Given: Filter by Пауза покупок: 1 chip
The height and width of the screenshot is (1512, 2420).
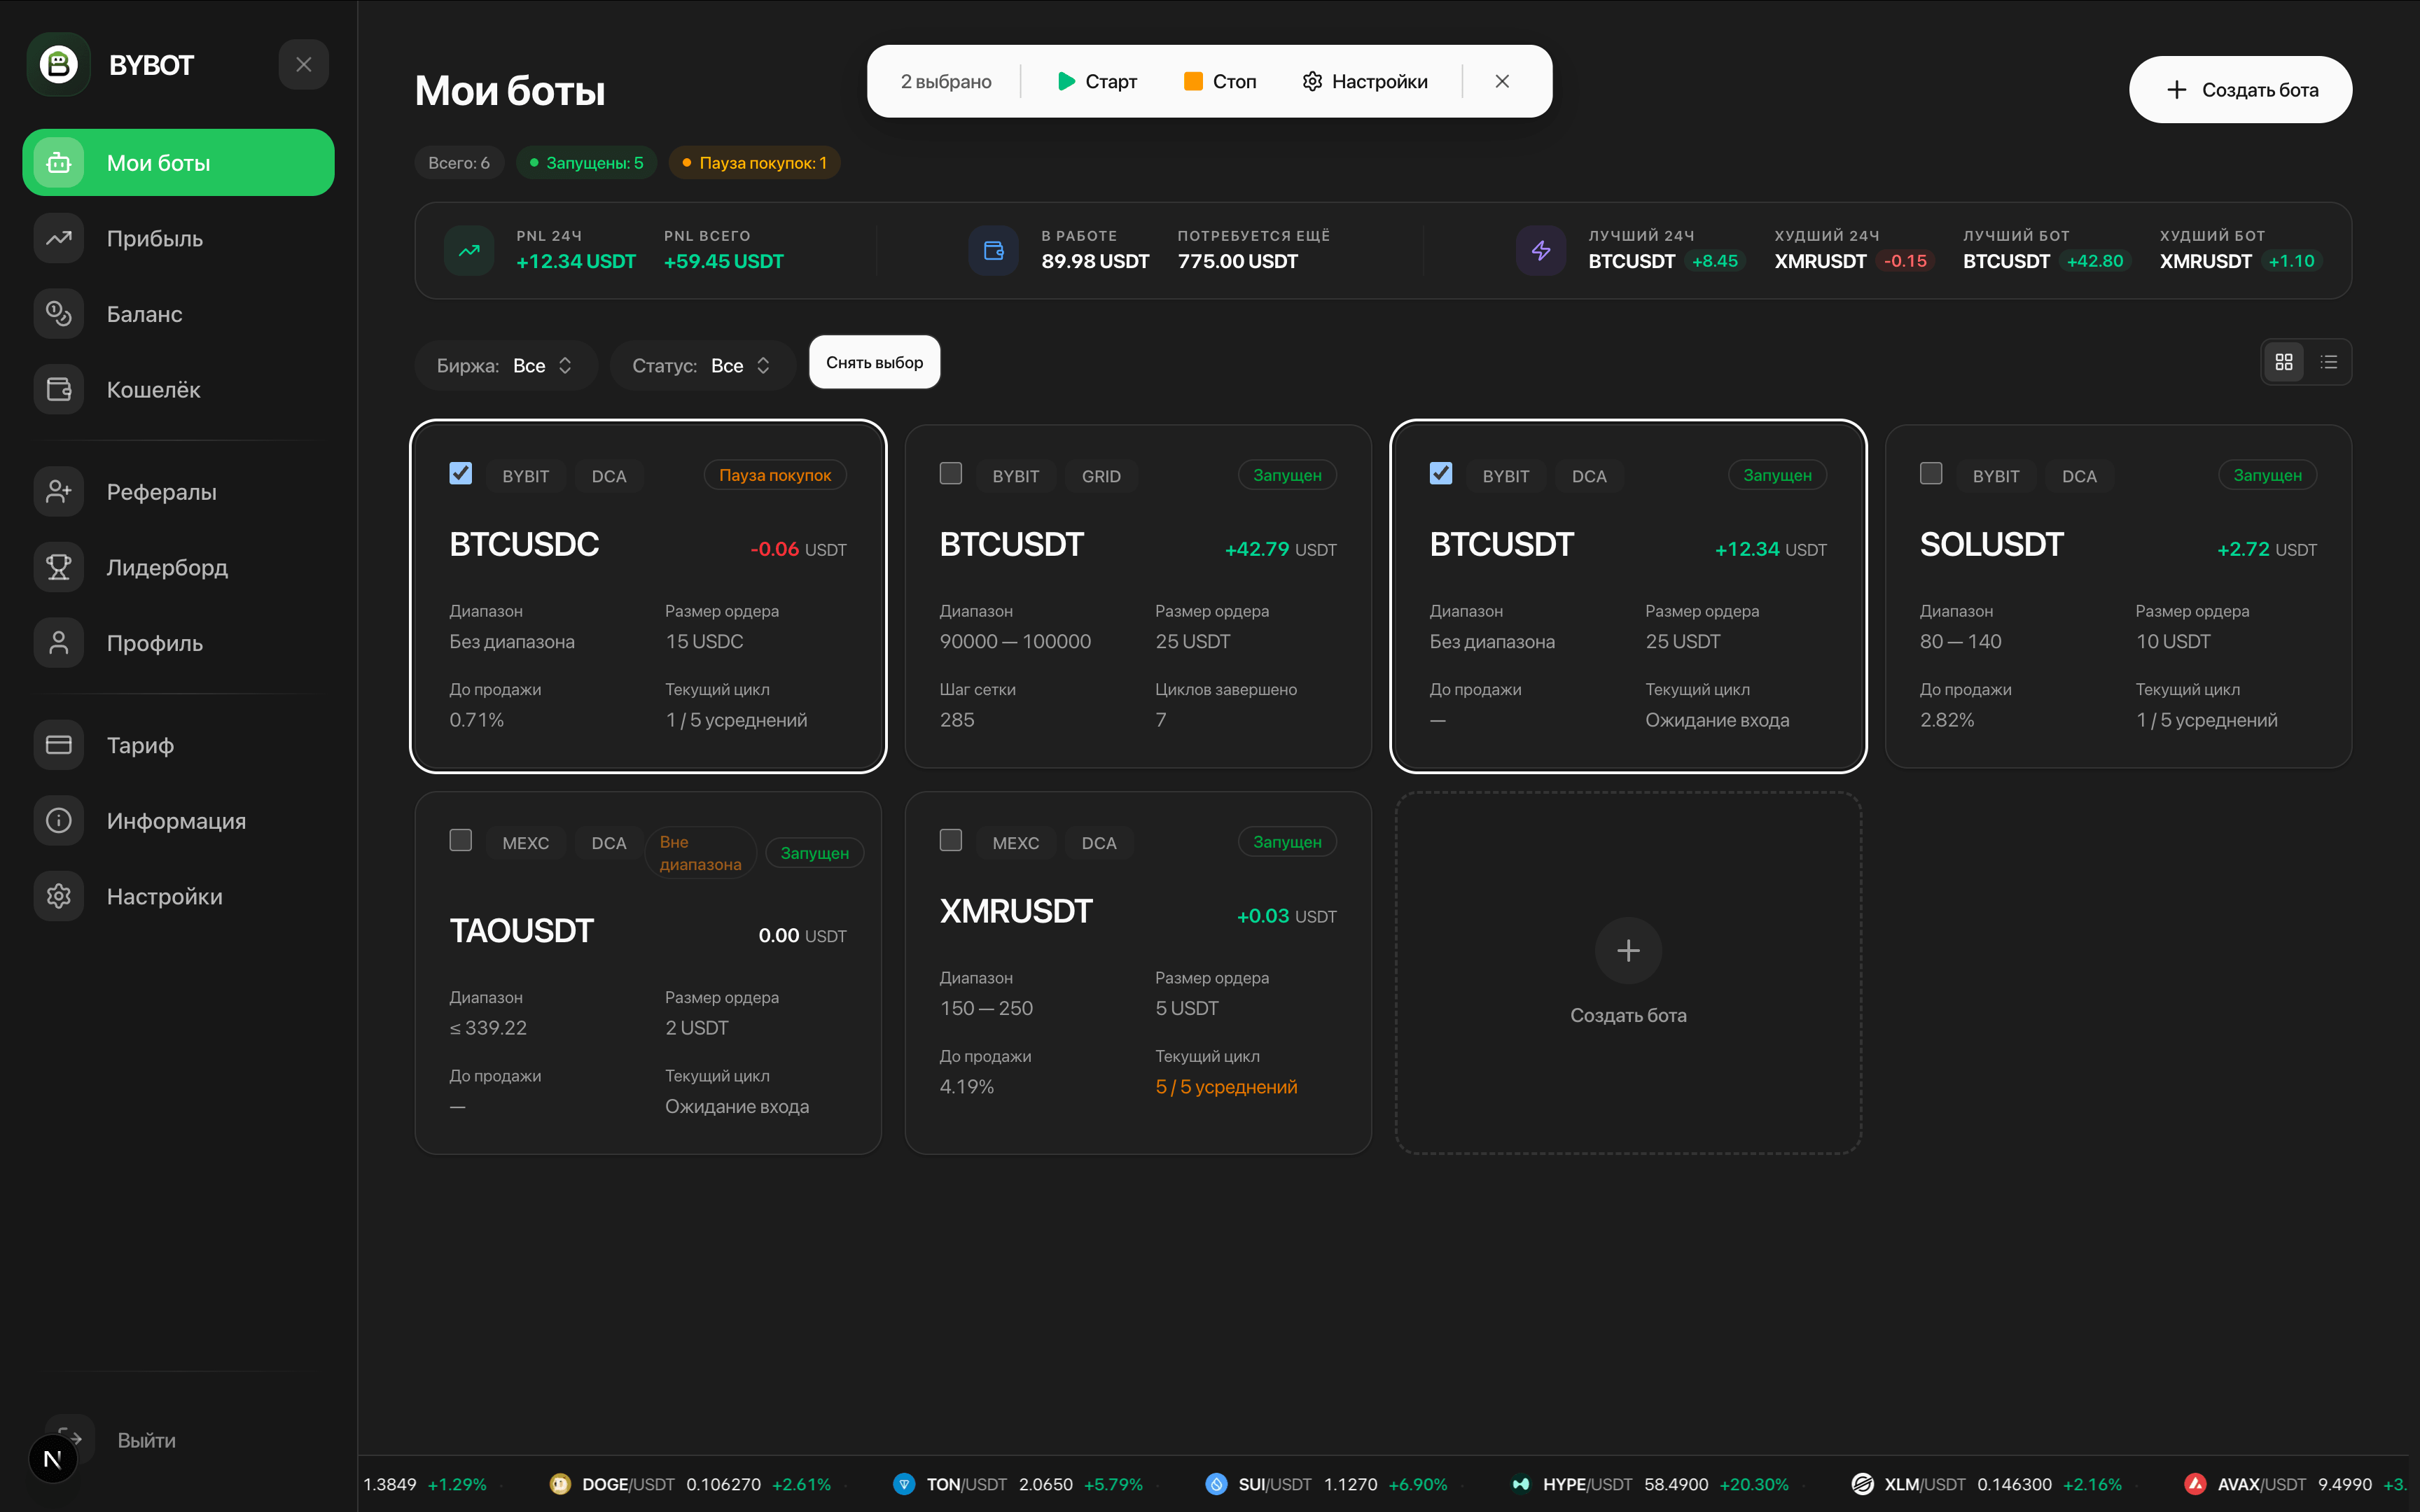Looking at the screenshot, I should 754,163.
